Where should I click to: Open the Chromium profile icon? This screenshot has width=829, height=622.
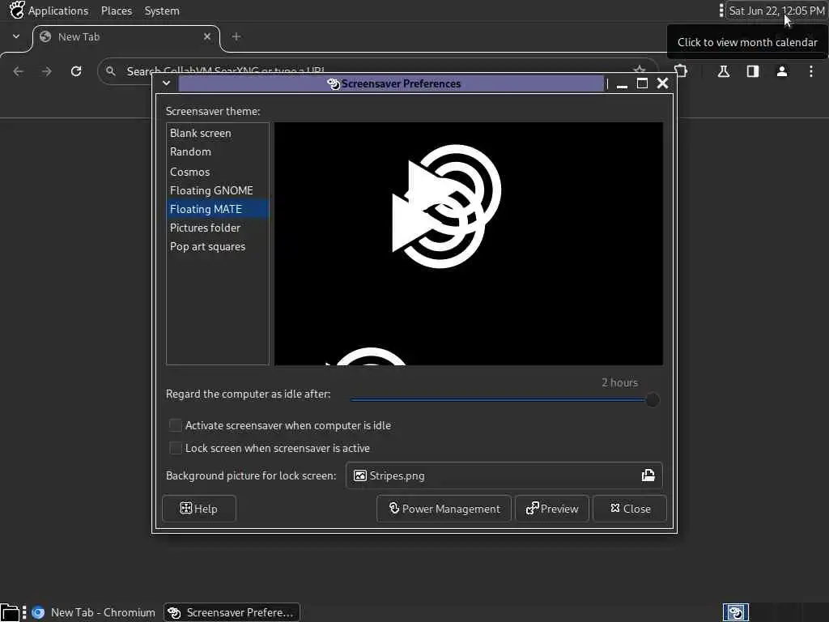pyautogui.click(x=782, y=71)
